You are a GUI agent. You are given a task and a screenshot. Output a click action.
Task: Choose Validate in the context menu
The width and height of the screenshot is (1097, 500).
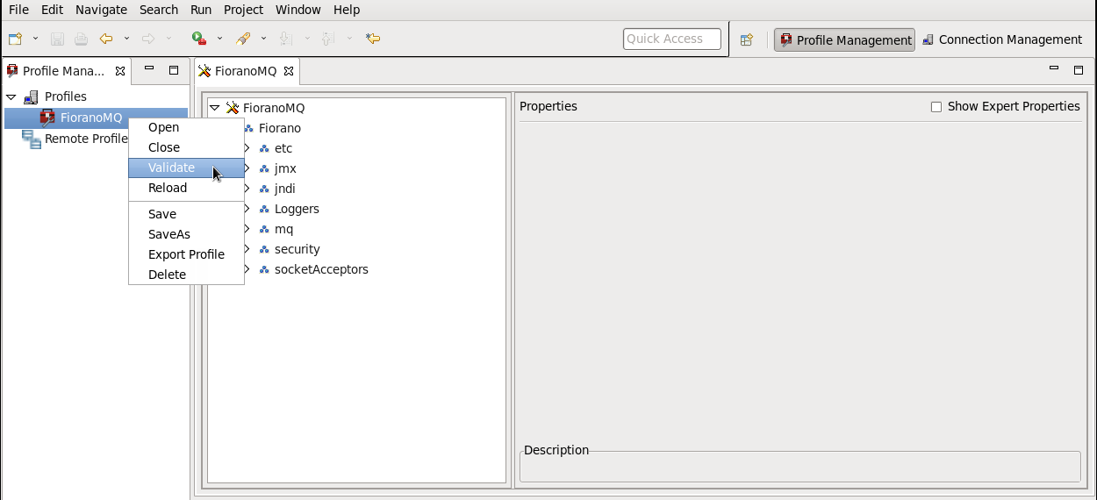(186, 168)
